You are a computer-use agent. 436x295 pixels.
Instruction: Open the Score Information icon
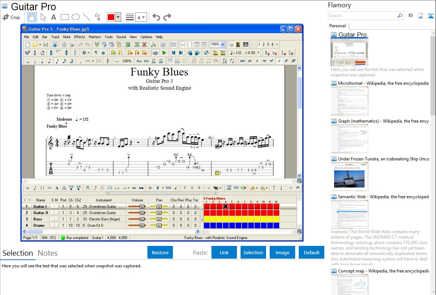coord(55,44)
